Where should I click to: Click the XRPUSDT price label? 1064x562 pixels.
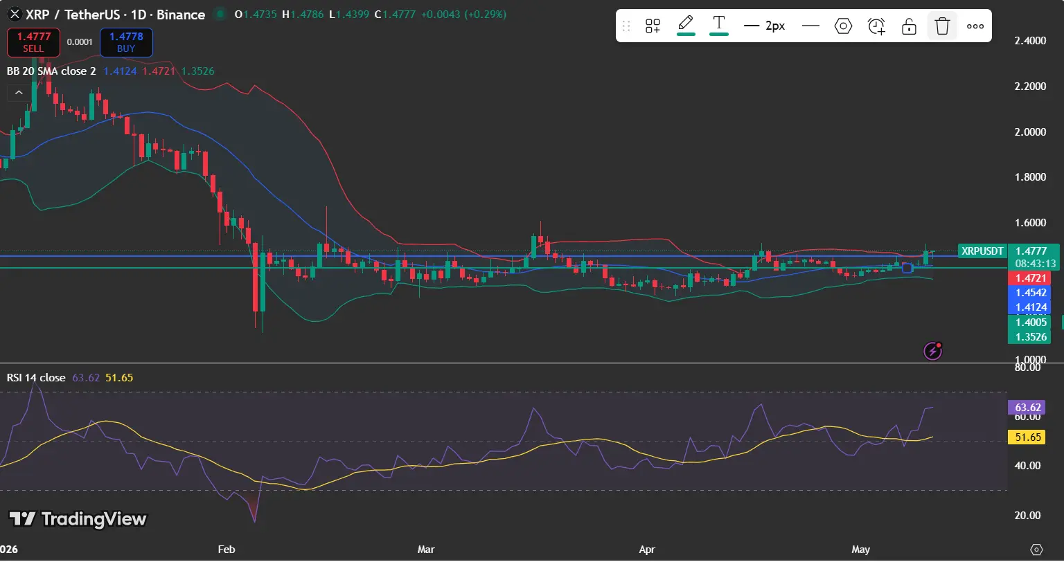pyautogui.click(x=982, y=251)
